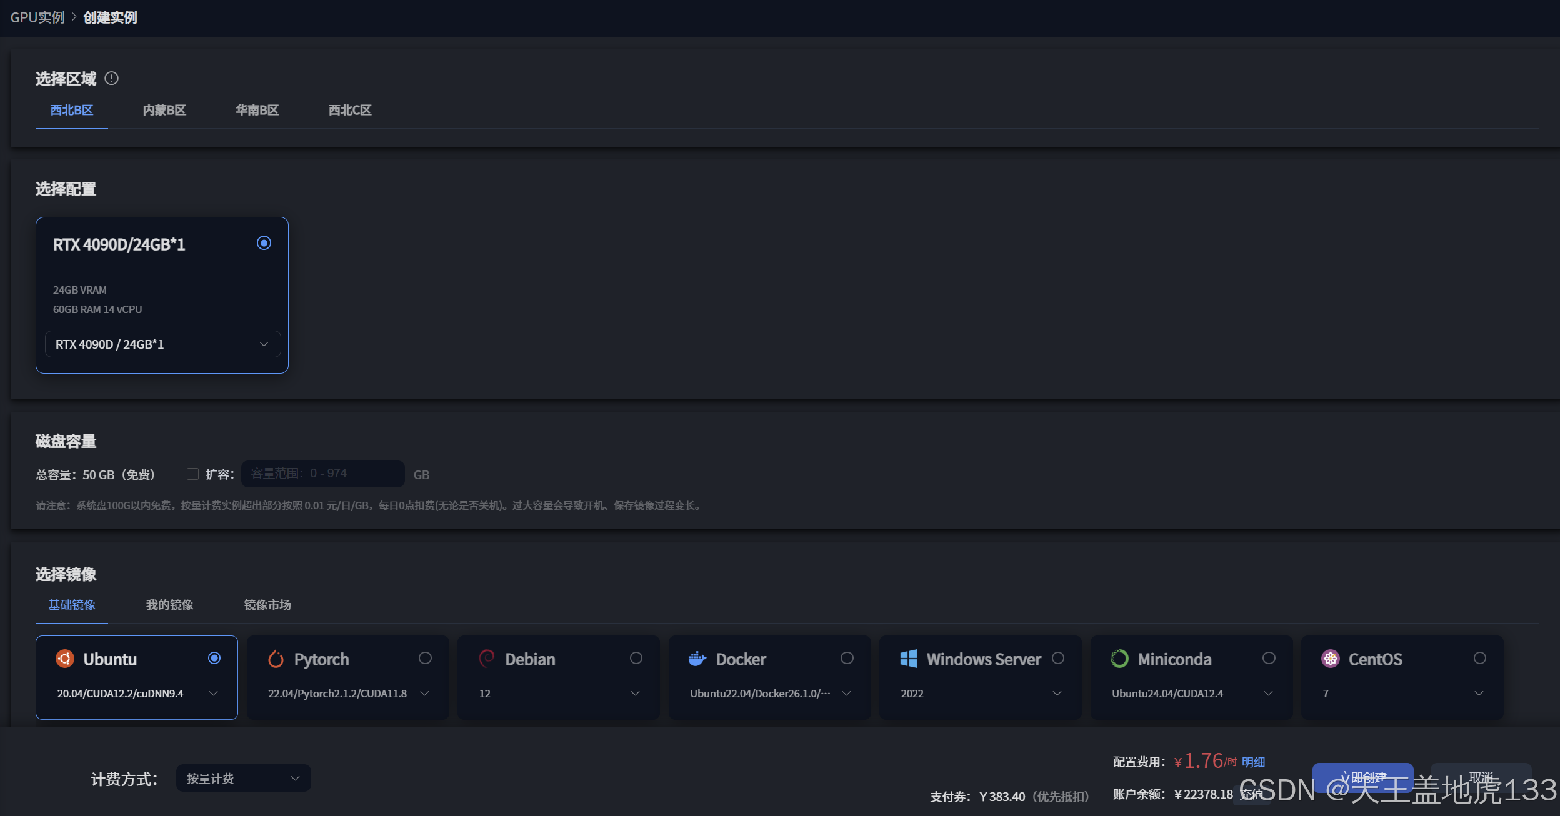Open the RTX 4090D / 24GB*1 dropdown
Viewport: 1560px width, 816px height.
[x=162, y=344]
